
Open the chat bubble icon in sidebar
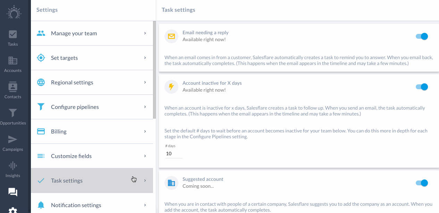13,192
